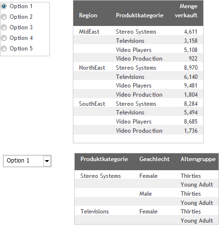219x225 pixels.
Task: Click the Menge verkauft column header
Action: [x=186, y=11]
